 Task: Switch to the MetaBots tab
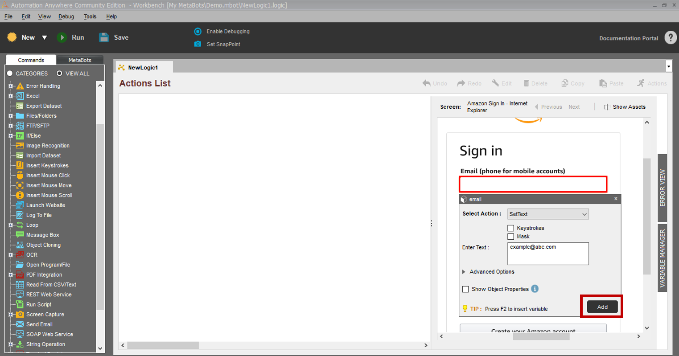pos(80,59)
